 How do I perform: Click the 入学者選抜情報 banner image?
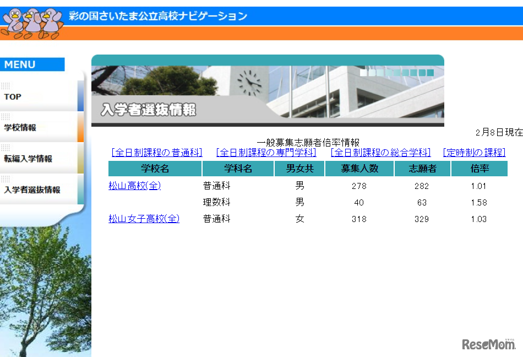click(268, 90)
